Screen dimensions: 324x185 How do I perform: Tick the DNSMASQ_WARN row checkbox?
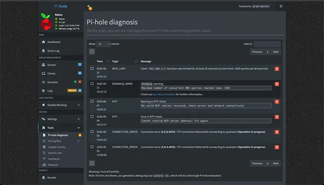click(x=92, y=84)
